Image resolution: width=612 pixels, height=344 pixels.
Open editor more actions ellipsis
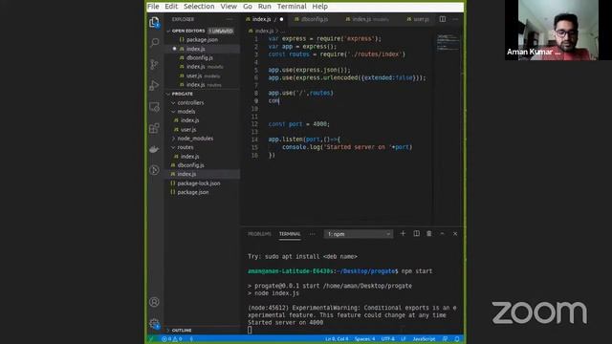pos(455,19)
